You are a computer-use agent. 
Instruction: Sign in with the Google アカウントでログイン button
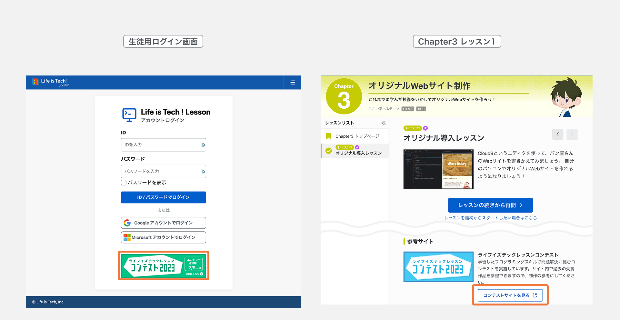coord(164,223)
